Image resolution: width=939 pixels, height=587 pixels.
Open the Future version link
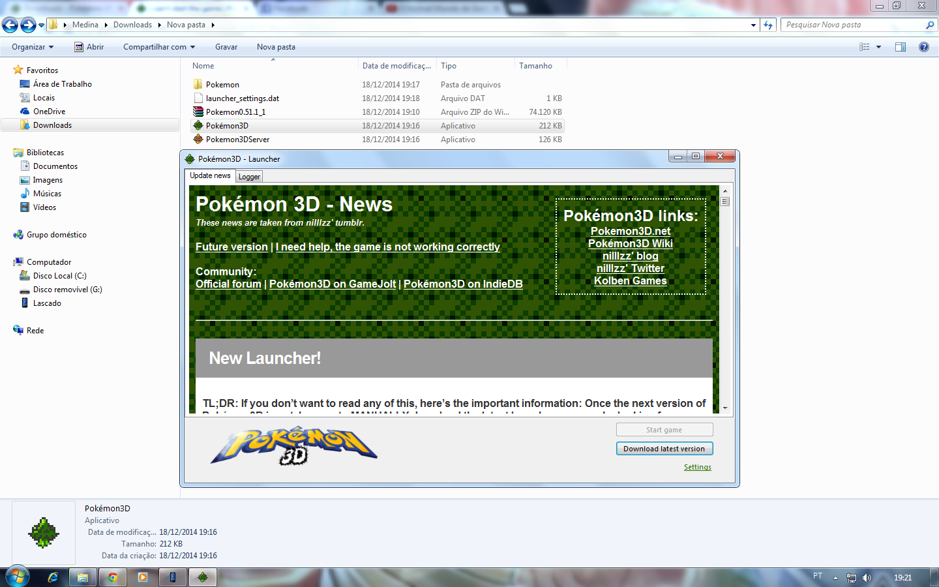click(x=231, y=247)
